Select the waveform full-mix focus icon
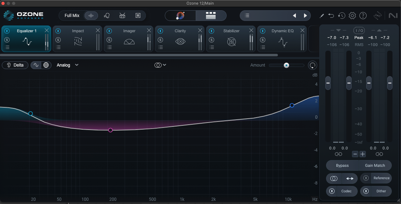The width and height of the screenshot is (401, 204). pyautogui.click(x=91, y=16)
